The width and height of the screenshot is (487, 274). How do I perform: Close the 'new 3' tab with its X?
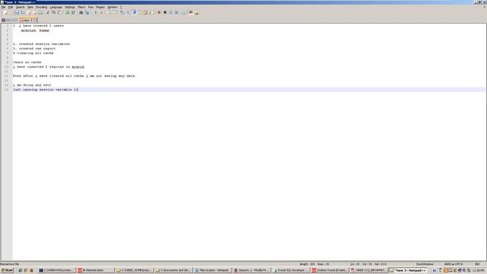[x=35, y=20]
